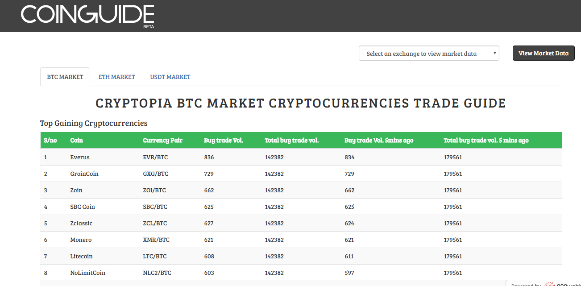Screen dimensions: 581x286
Task: Click the 142382 total in the Everus row
Action: pos(274,157)
